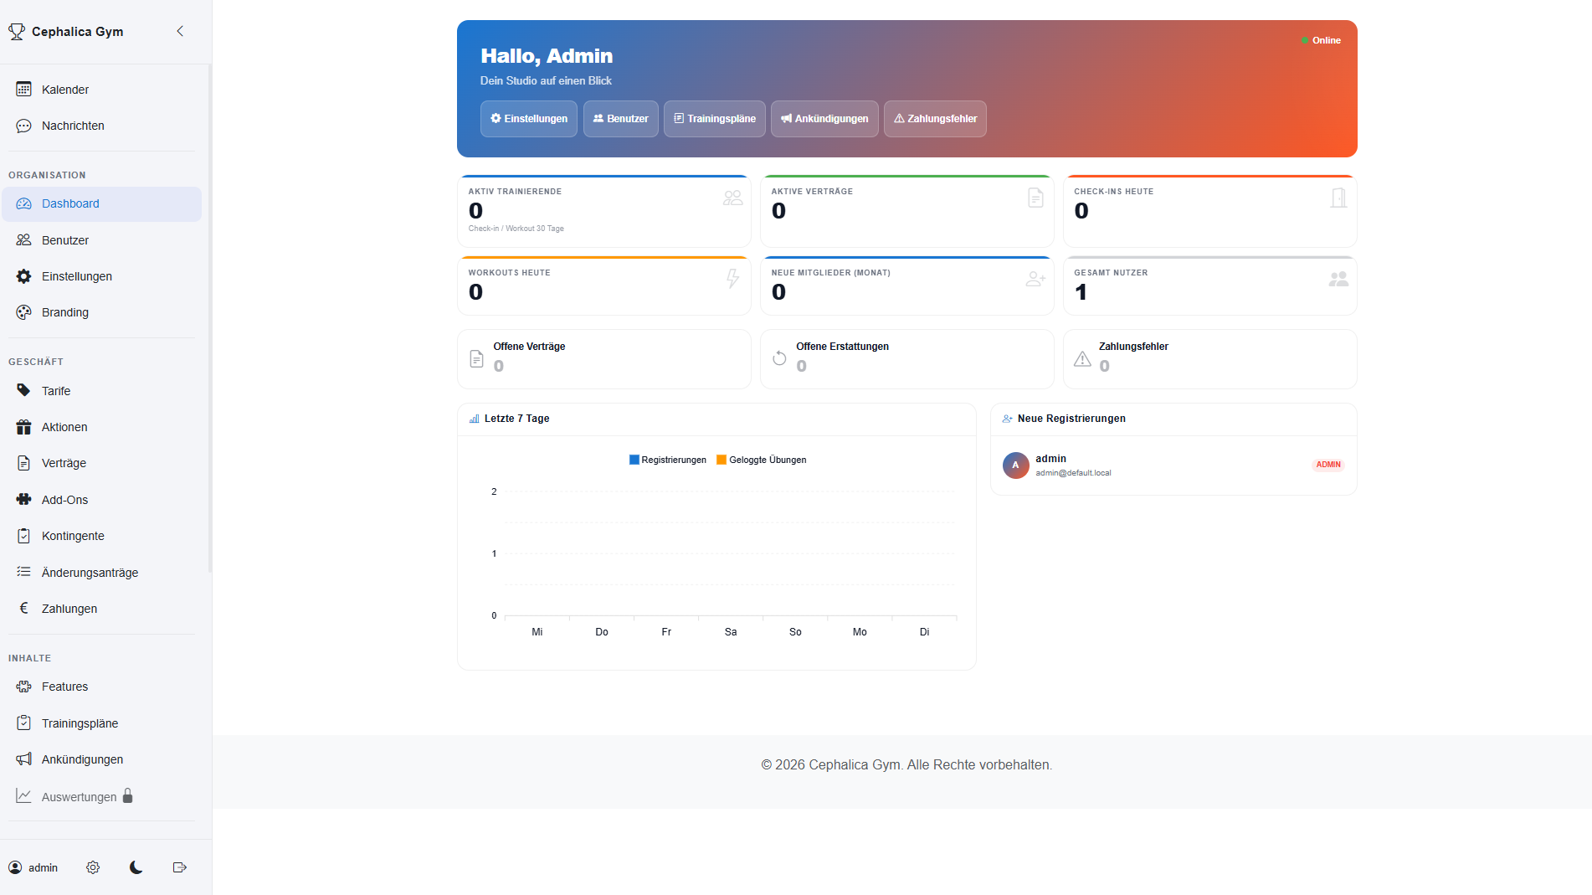Click the Kontingente clipboard icon
Image resolution: width=1592 pixels, height=895 pixels.
[23, 536]
